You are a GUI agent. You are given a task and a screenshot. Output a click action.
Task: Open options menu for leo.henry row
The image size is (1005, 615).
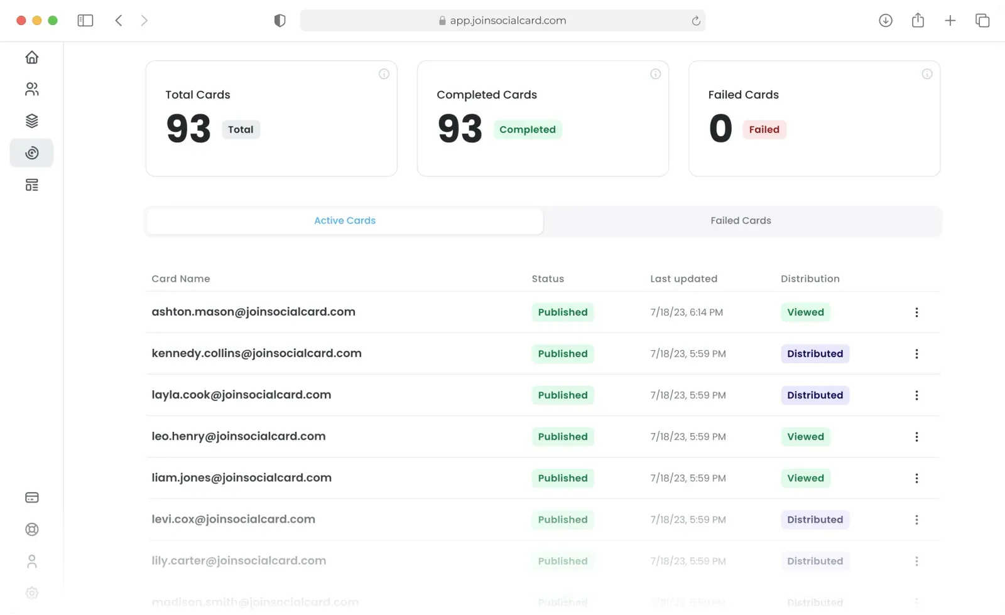(916, 437)
